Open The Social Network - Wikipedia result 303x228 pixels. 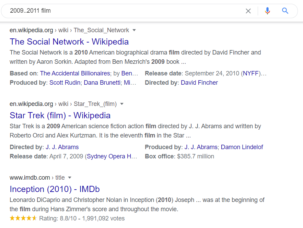tap(69, 42)
